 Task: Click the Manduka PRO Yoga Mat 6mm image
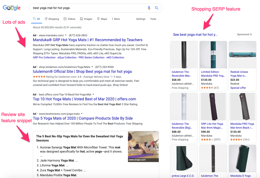point(243,107)
